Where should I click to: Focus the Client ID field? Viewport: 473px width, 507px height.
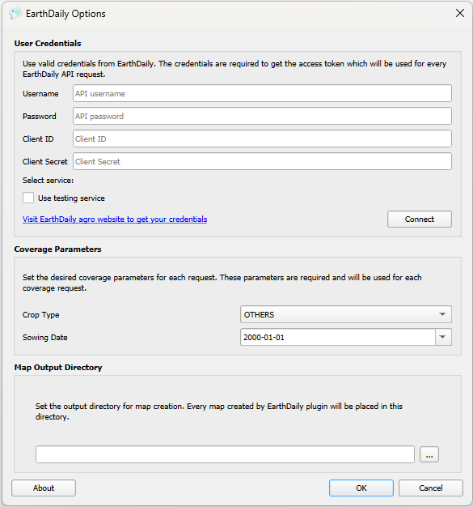pyautogui.click(x=262, y=138)
